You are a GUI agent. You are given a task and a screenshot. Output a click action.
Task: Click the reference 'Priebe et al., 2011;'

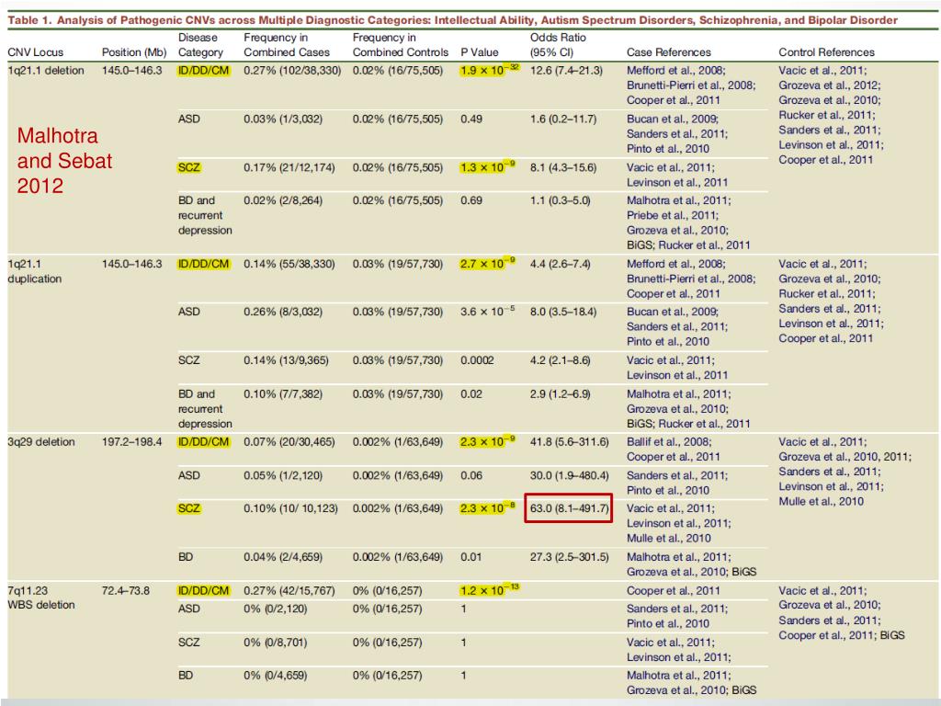click(672, 215)
